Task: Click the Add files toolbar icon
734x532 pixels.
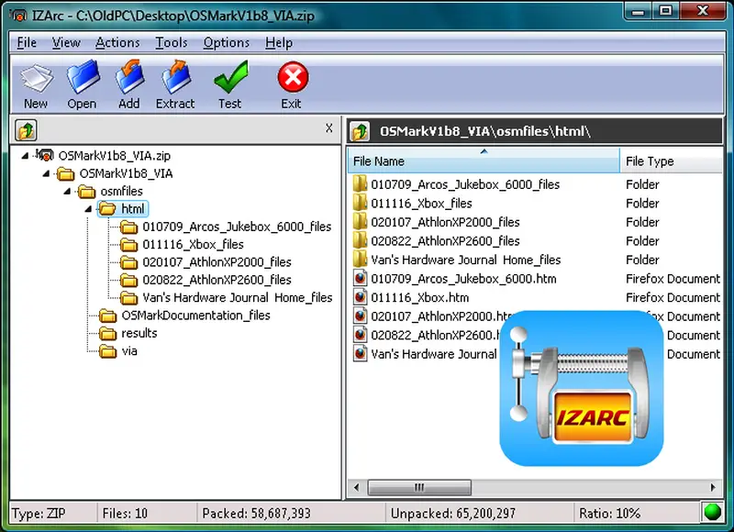Action: coord(128,77)
